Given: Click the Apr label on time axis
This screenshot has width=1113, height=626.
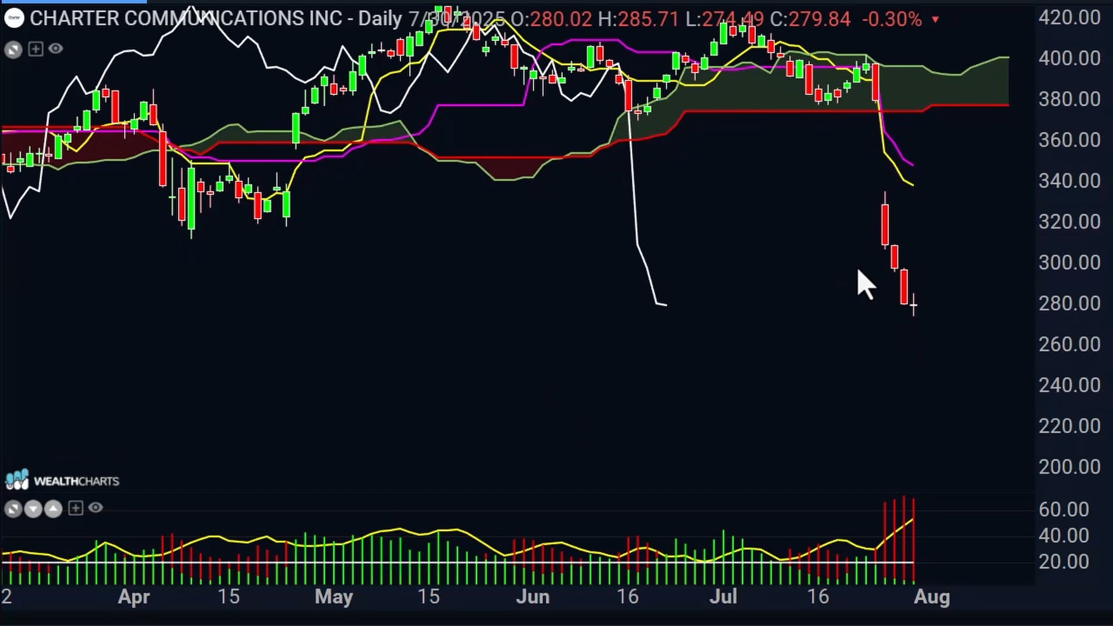Looking at the screenshot, I should click(x=134, y=596).
